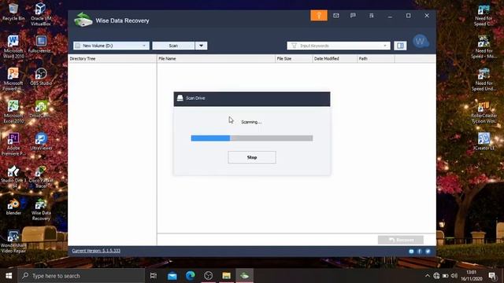Click Wise Data Recovery taskbar button
This screenshot has height=283, width=504.
[x=245, y=276]
